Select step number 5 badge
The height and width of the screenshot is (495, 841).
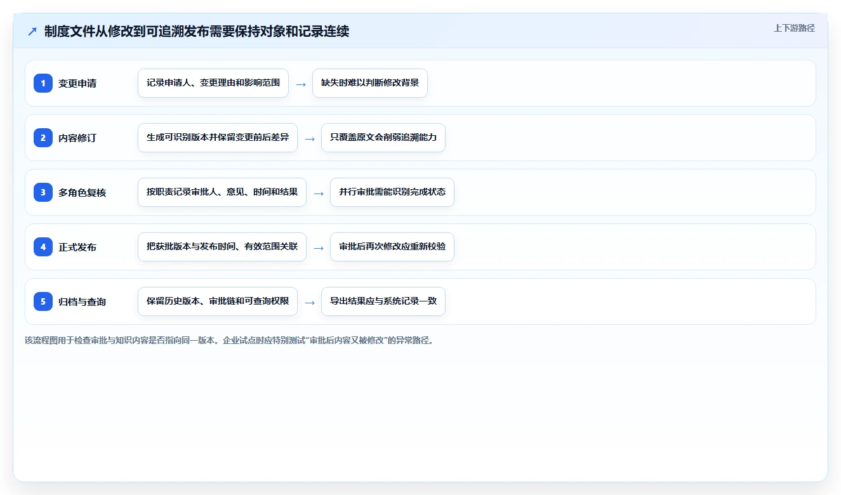[43, 301]
